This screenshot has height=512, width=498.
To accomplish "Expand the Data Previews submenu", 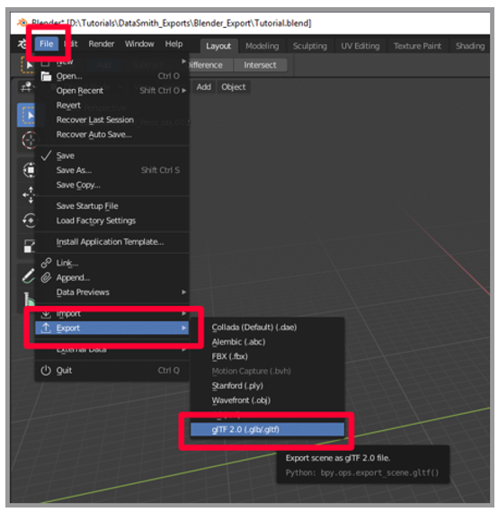I will [x=111, y=292].
